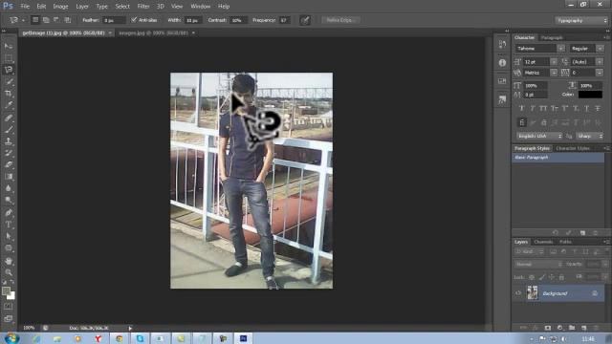Screen dimensions: 612x344
Task: Select the Healing Brush tool
Action: click(x=9, y=118)
